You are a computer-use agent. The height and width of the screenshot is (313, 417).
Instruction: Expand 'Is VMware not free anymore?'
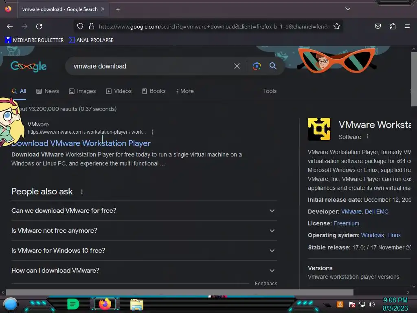pyautogui.click(x=144, y=231)
